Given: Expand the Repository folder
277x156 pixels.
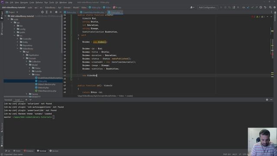Looking at the screenshot, I should [x=17, y=45].
